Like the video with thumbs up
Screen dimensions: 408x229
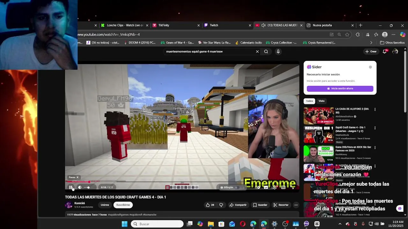click(x=210, y=205)
